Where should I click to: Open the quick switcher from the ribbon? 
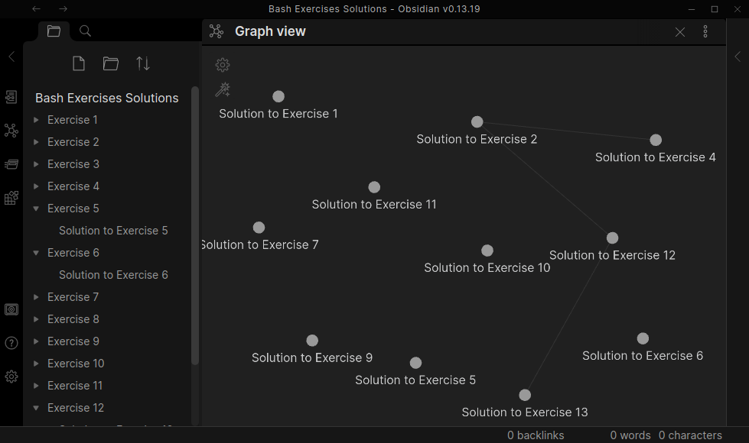11,97
